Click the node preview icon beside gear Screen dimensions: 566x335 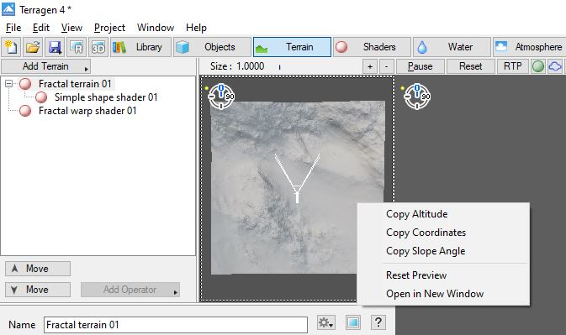[x=353, y=322]
